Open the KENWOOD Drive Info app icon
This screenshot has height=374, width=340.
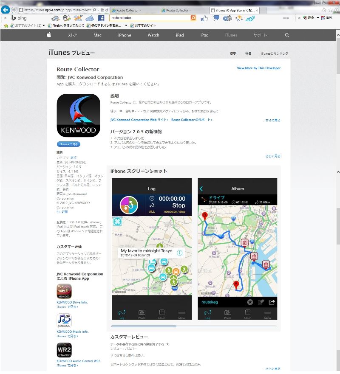tap(64, 291)
